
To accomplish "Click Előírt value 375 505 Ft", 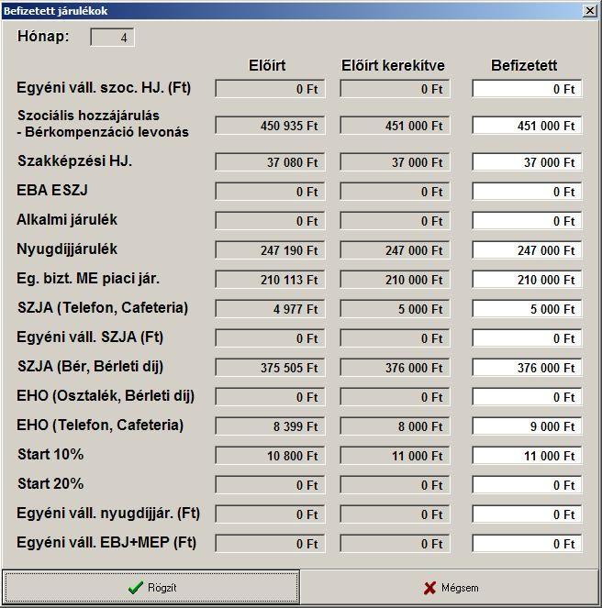I will [x=270, y=368].
